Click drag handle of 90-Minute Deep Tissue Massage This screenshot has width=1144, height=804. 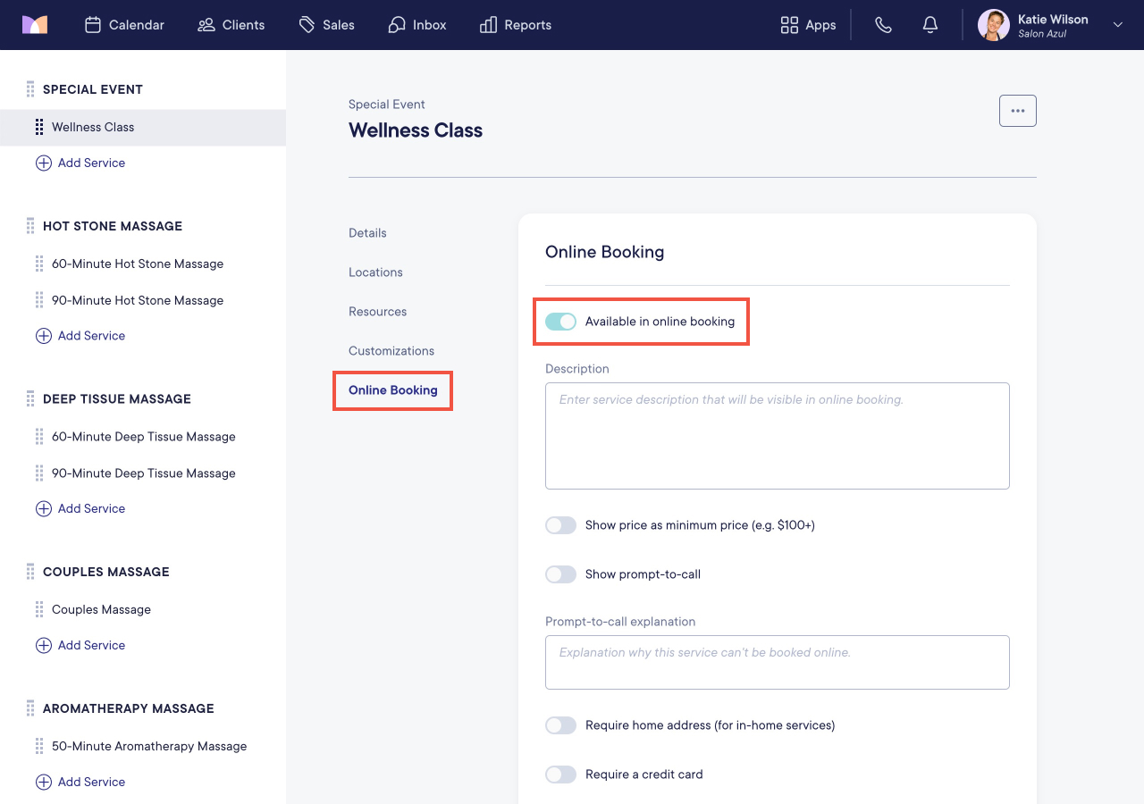[x=39, y=473]
